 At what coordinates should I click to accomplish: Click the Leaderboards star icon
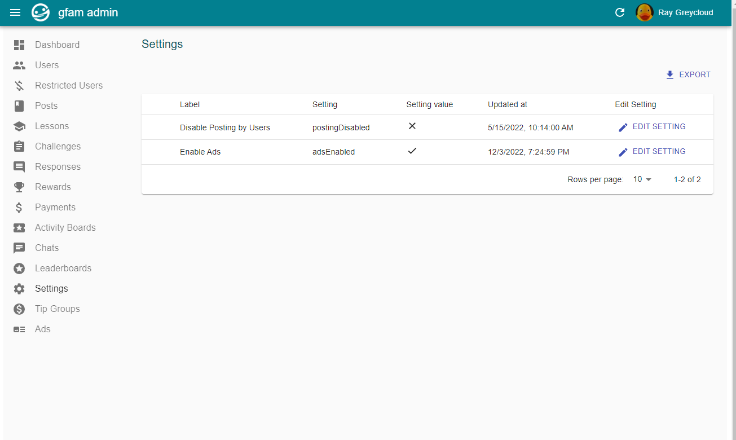19,268
